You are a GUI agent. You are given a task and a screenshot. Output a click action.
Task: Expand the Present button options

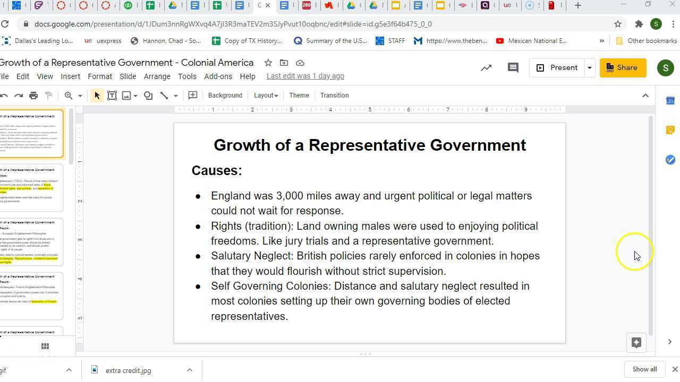click(x=589, y=67)
